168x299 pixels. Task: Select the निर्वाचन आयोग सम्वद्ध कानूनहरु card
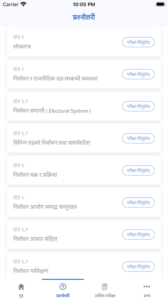[x=84, y=202]
